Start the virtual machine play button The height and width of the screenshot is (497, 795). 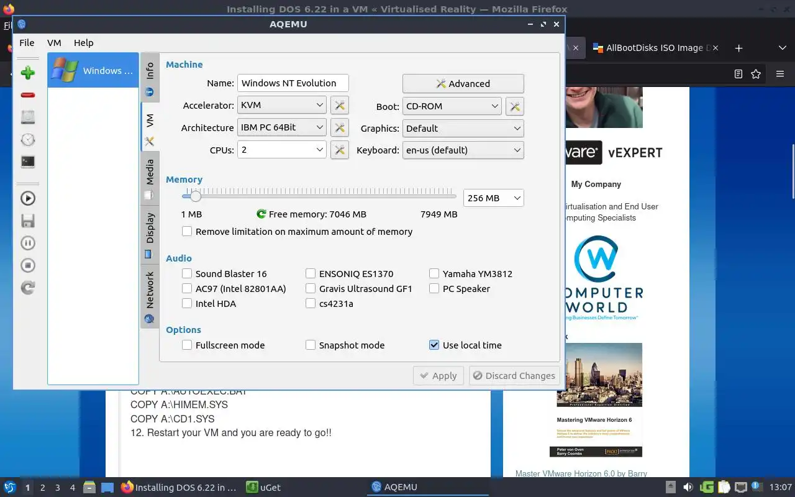pos(27,198)
